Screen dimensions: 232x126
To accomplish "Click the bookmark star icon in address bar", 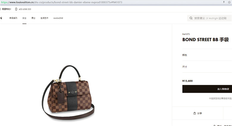I will point(229,2).
